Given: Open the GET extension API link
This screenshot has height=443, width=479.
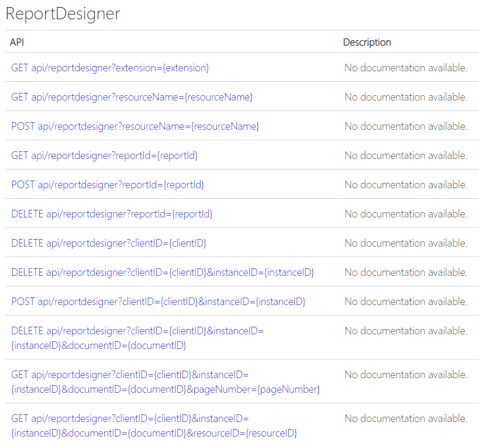Looking at the screenshot, I should point(110,68).
